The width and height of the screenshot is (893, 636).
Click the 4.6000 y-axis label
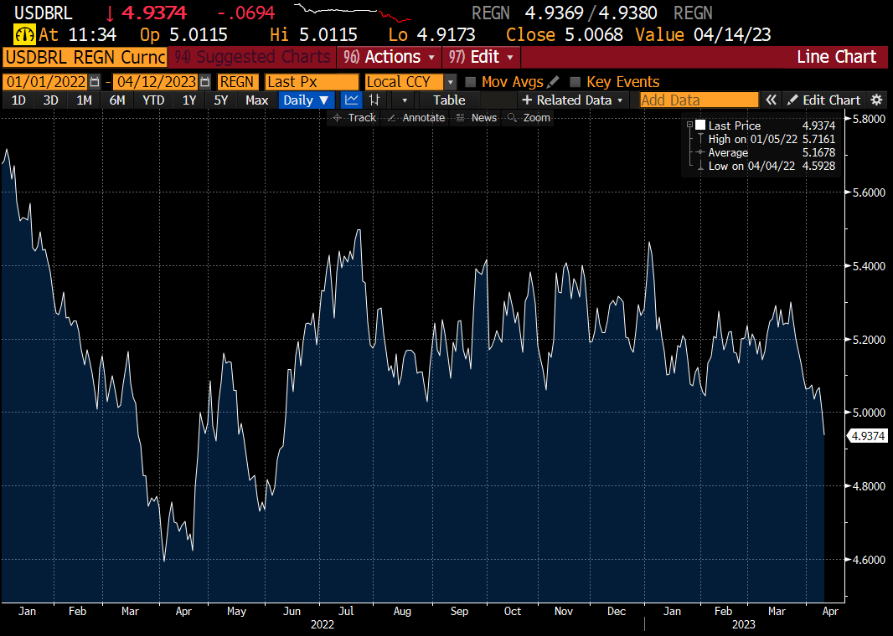(869, 560)
